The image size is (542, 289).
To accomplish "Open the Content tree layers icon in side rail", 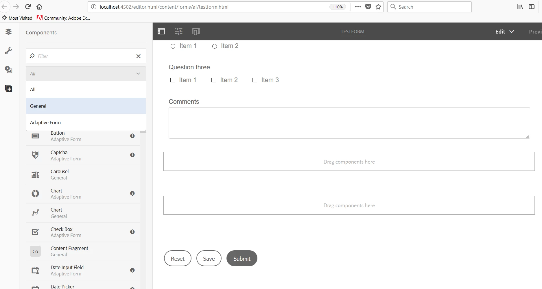I will coord(9,32).
